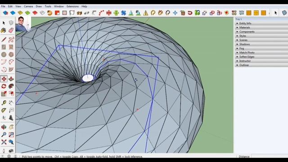Viewport: 288px width, 162px height.
Task: Open the Window menu
Action: [59, 6]
